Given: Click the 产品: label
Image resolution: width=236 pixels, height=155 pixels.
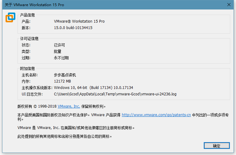Looking at the screenshot, I should click(26, 21).
